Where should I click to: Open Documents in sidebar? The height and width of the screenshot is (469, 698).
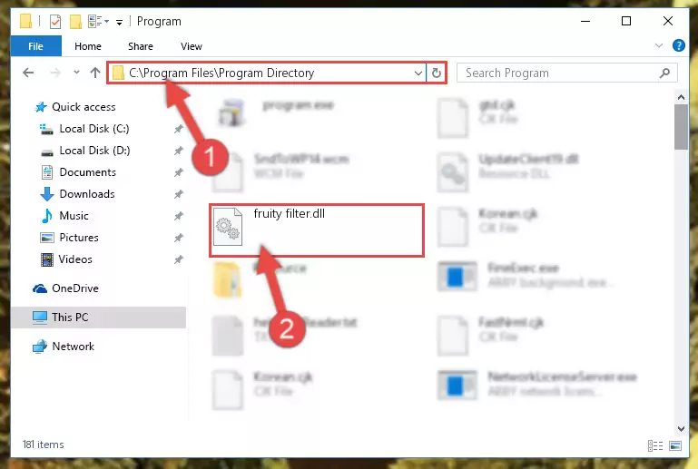click(x=88, y=172)
